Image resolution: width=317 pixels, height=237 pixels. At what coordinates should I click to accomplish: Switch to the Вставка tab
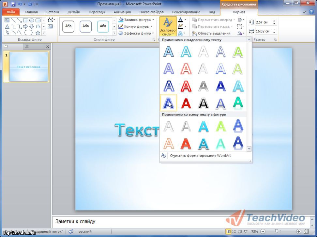click(53, 12)
